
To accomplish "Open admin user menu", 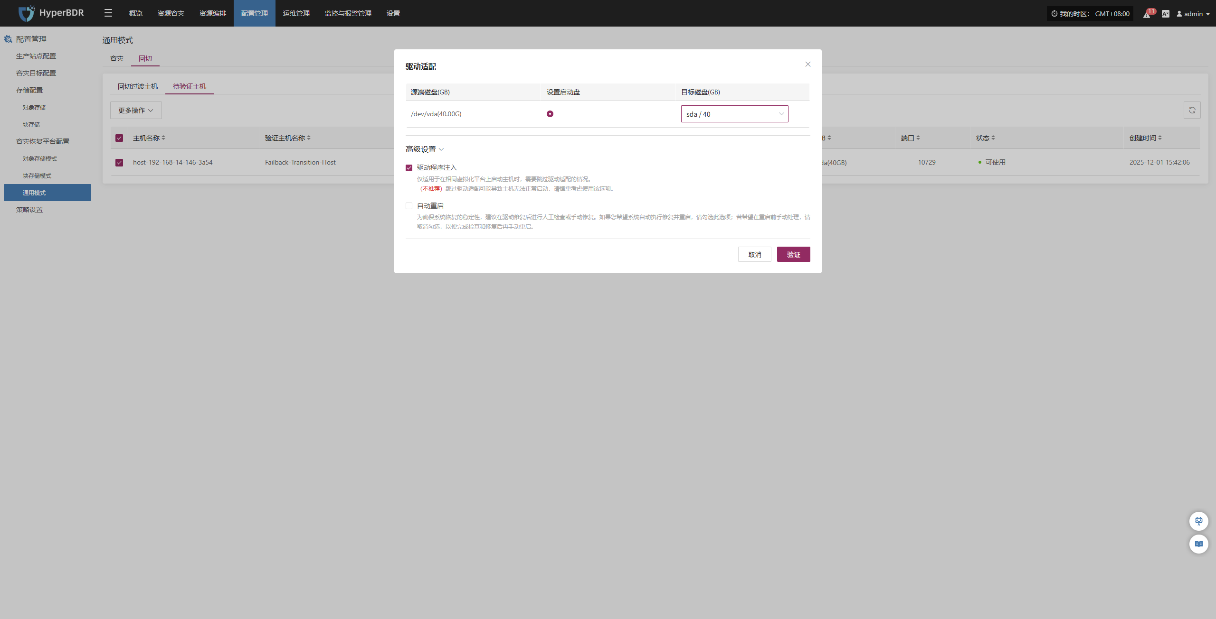I will (x=1193, y=14).
